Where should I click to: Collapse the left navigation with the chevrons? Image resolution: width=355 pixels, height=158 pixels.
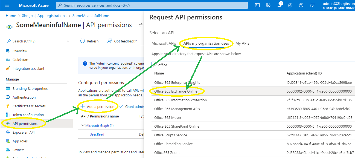[x=68, y=41]
